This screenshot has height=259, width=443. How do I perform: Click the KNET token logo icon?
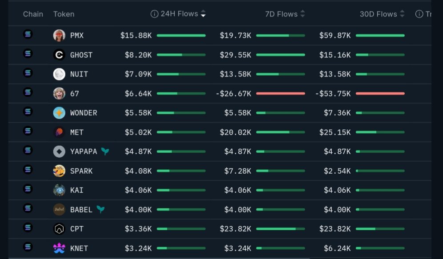click(x=59, y=248)
